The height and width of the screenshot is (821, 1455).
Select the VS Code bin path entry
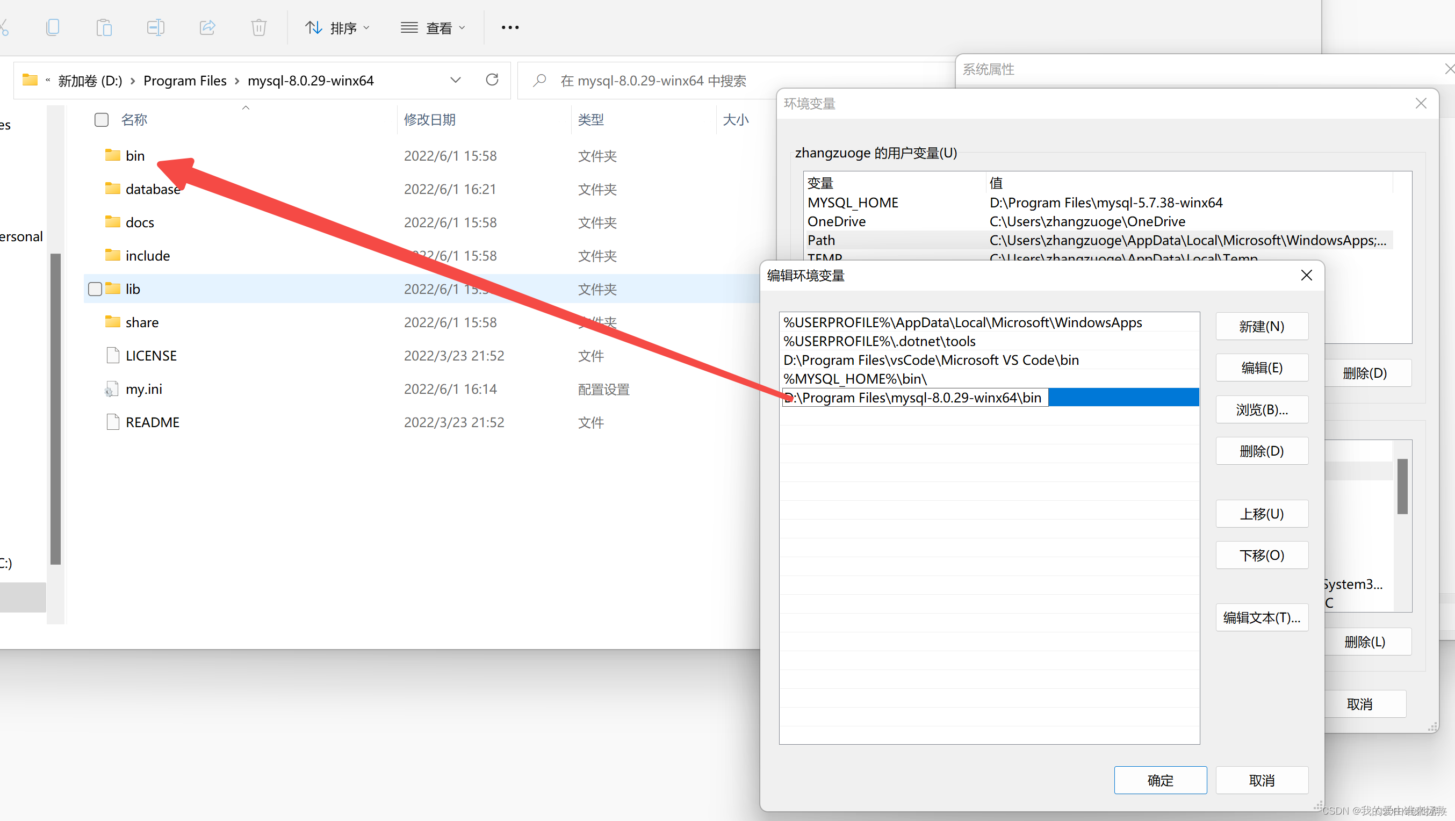click(x=989, y=359)
